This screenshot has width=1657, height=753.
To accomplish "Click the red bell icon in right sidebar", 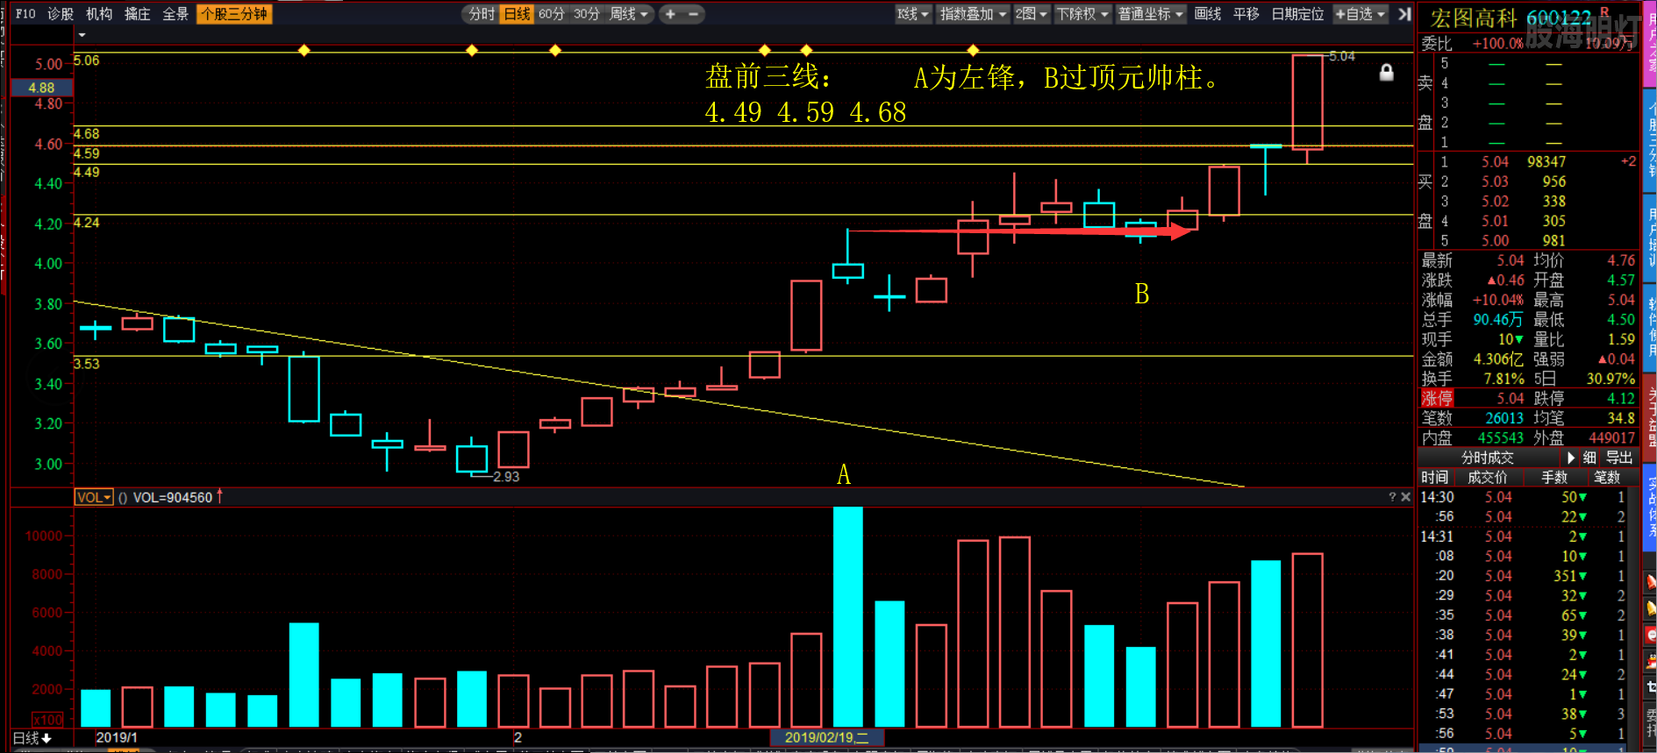I will coord(1650,581).
